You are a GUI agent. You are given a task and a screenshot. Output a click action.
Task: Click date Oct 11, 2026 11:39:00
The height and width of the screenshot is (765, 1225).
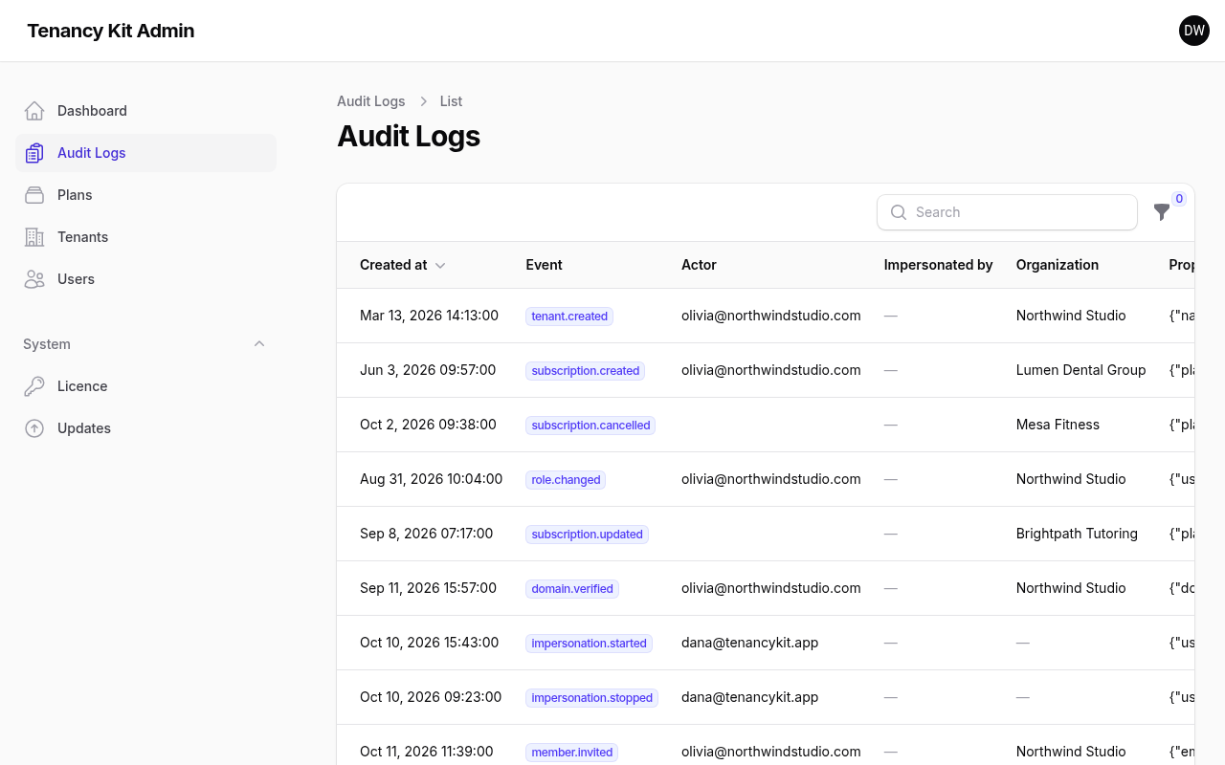[427, 752]
